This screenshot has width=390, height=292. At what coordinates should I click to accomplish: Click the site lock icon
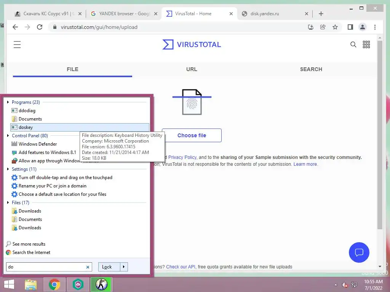click(55, 27)
